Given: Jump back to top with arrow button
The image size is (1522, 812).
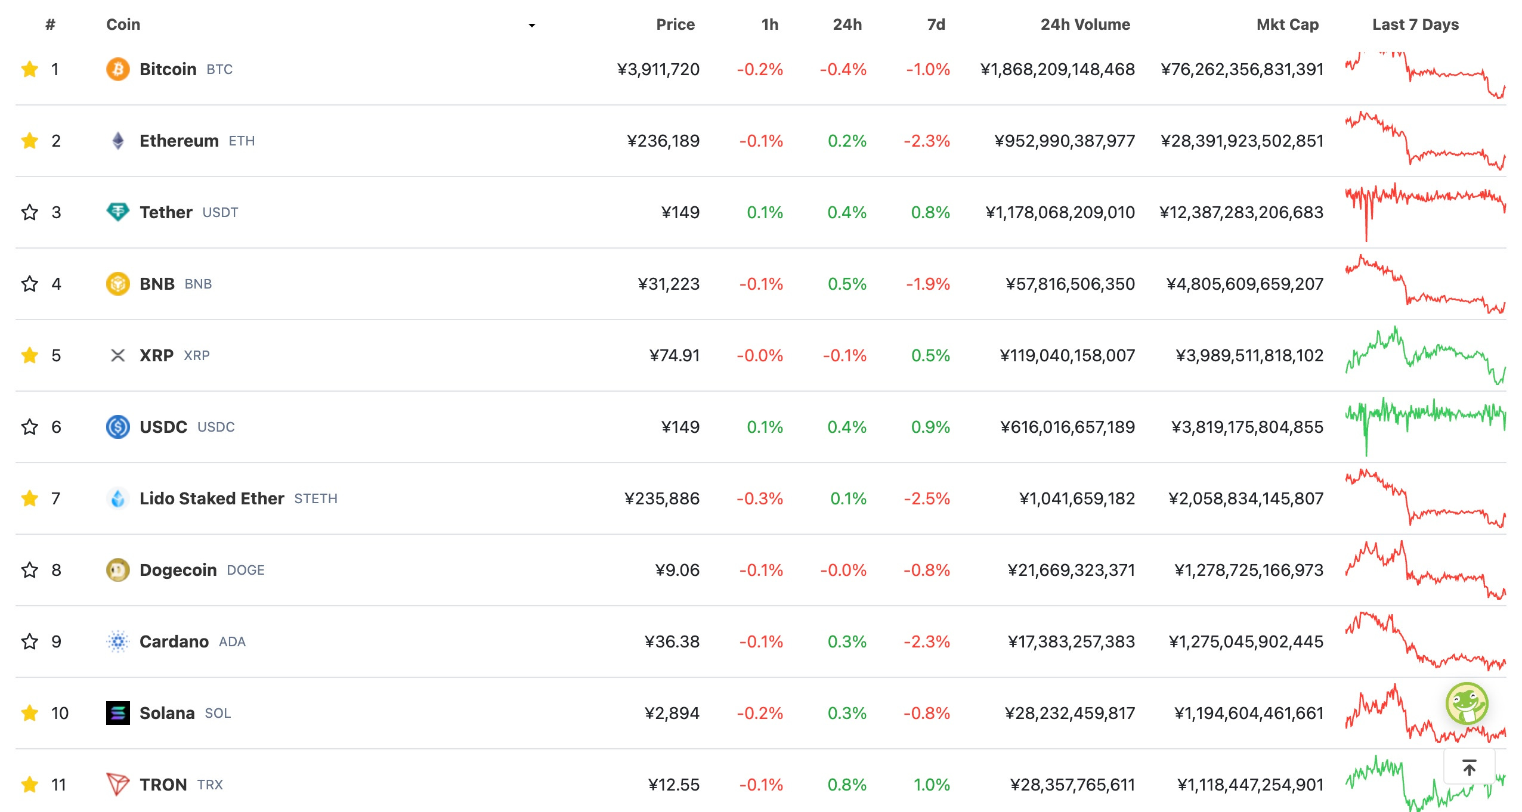Looking at the screenshot, I should 1470,767.
